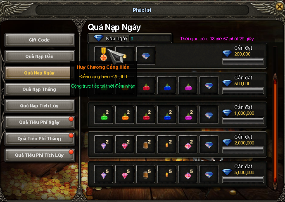
Task: Click the small gold nugget x2 icon
Action: (x=167, y=144)
